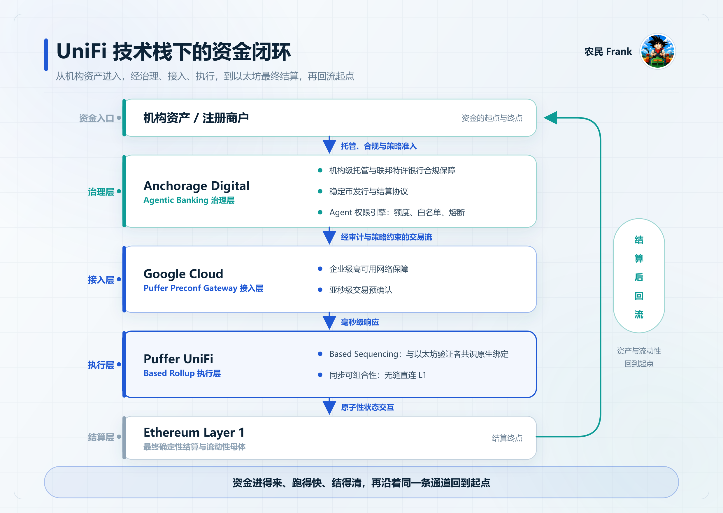Select the bullet 亚秒级交易预确认
Viewport: 723px width, 513px height.
361,290
